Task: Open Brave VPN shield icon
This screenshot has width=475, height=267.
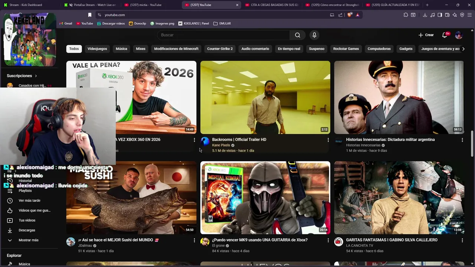Action: (x=462, y=15)
